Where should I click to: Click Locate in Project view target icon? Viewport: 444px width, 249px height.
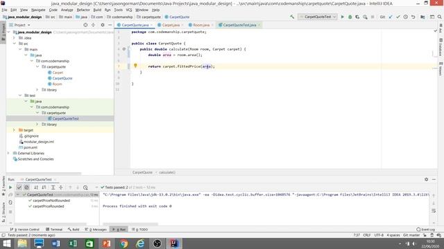pos(85,25)
